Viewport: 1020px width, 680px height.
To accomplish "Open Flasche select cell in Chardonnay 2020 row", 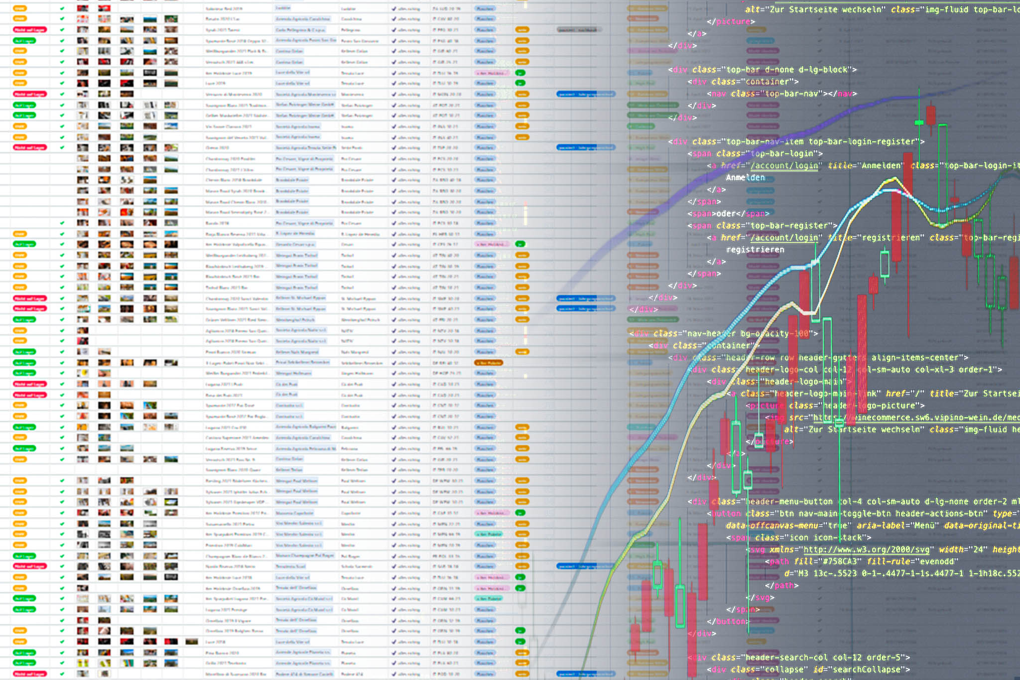I will pyautogui.click(x=485, y=158).
